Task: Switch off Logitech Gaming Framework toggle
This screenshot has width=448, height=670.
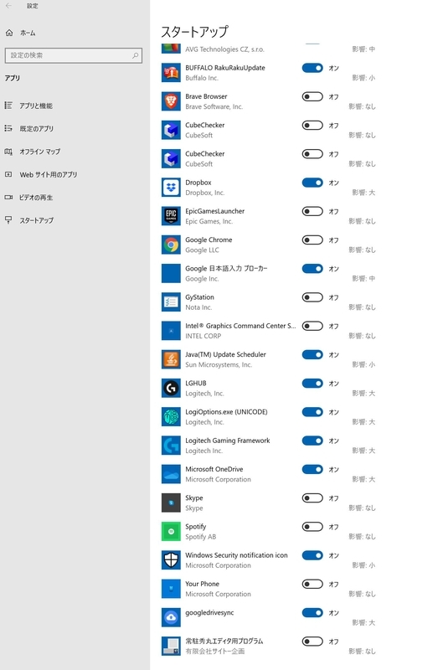Action: [312, 441]
